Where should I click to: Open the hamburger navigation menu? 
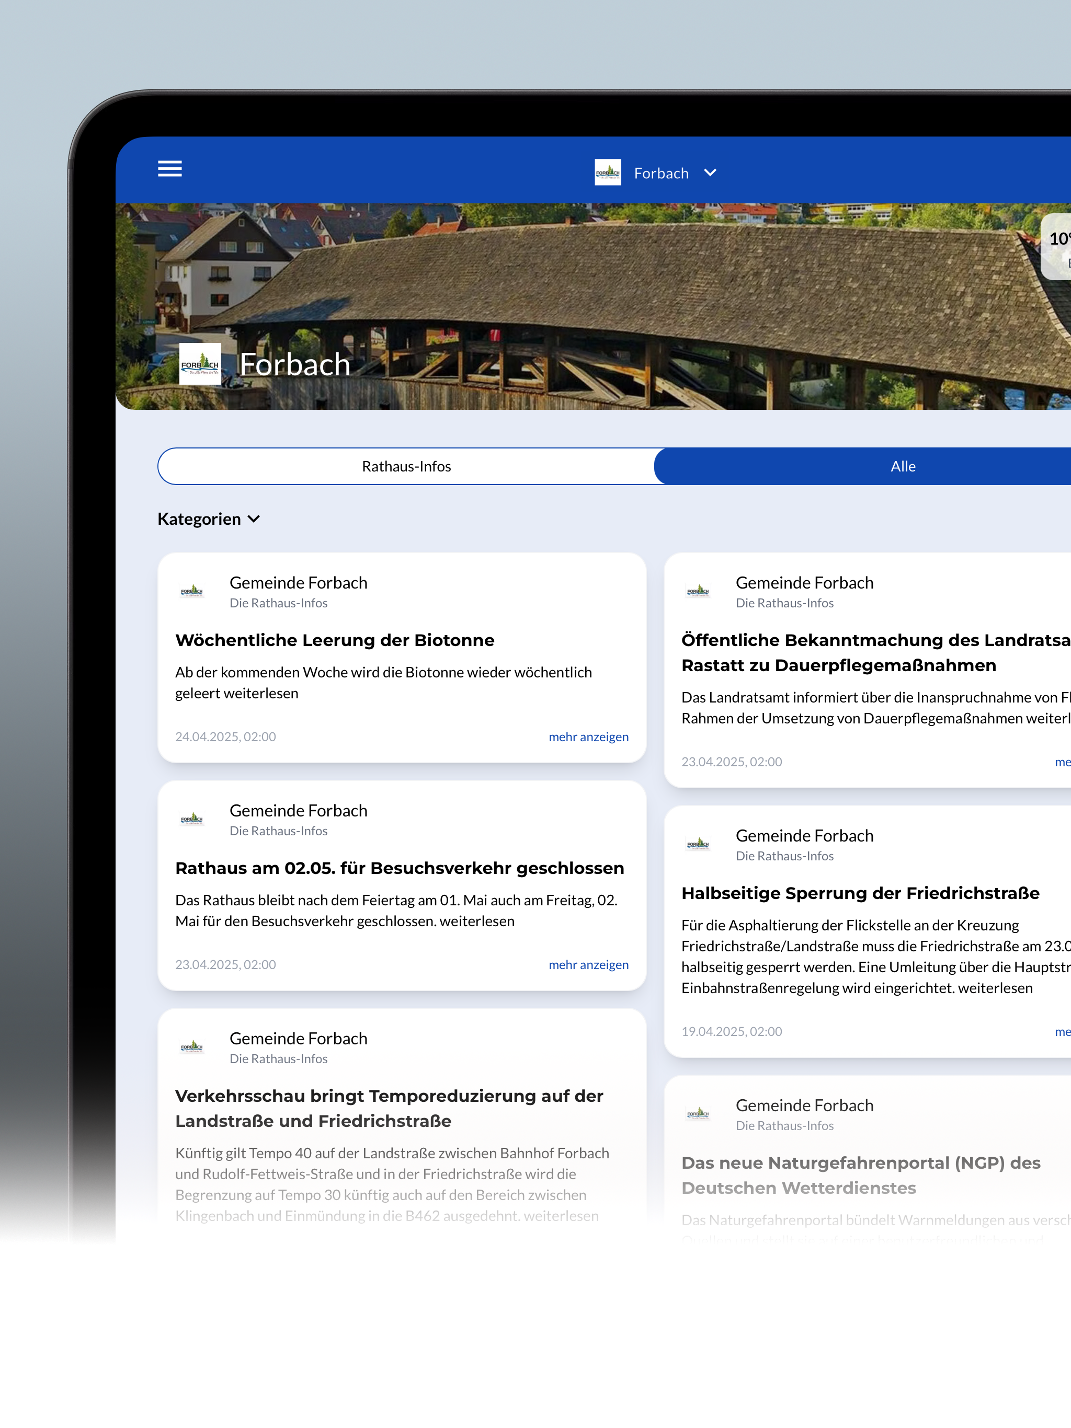pos(170,168)
